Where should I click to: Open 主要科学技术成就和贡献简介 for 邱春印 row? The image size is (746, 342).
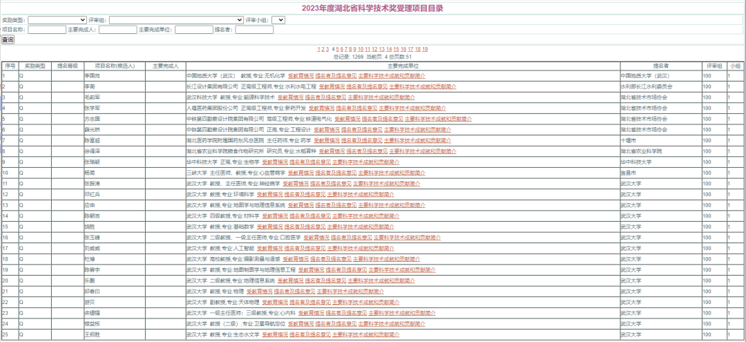[350, 291]
